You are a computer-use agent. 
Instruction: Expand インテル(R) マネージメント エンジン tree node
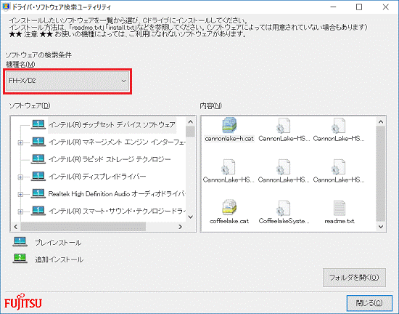coord(20,142)
